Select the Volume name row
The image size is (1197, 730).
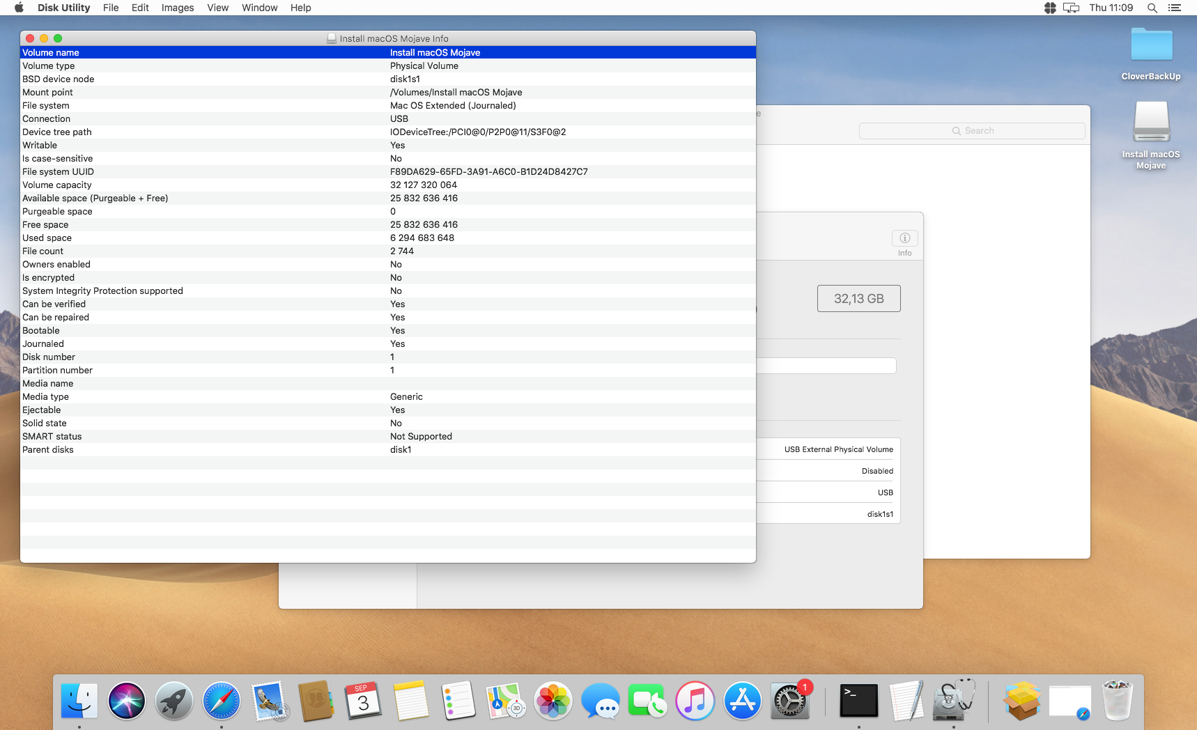(388, 52)
